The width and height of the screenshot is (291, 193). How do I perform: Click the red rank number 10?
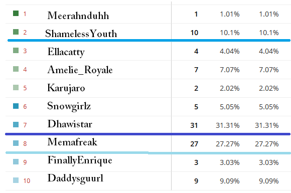27,181
